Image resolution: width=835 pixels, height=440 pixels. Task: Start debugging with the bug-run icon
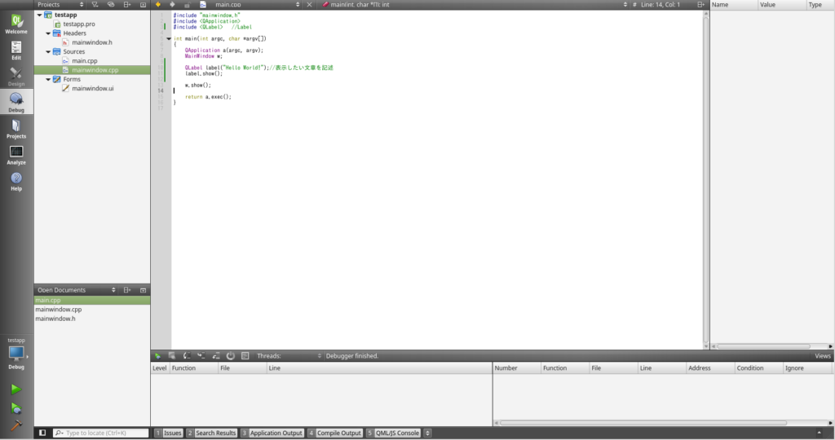click(x=16, y=408)
